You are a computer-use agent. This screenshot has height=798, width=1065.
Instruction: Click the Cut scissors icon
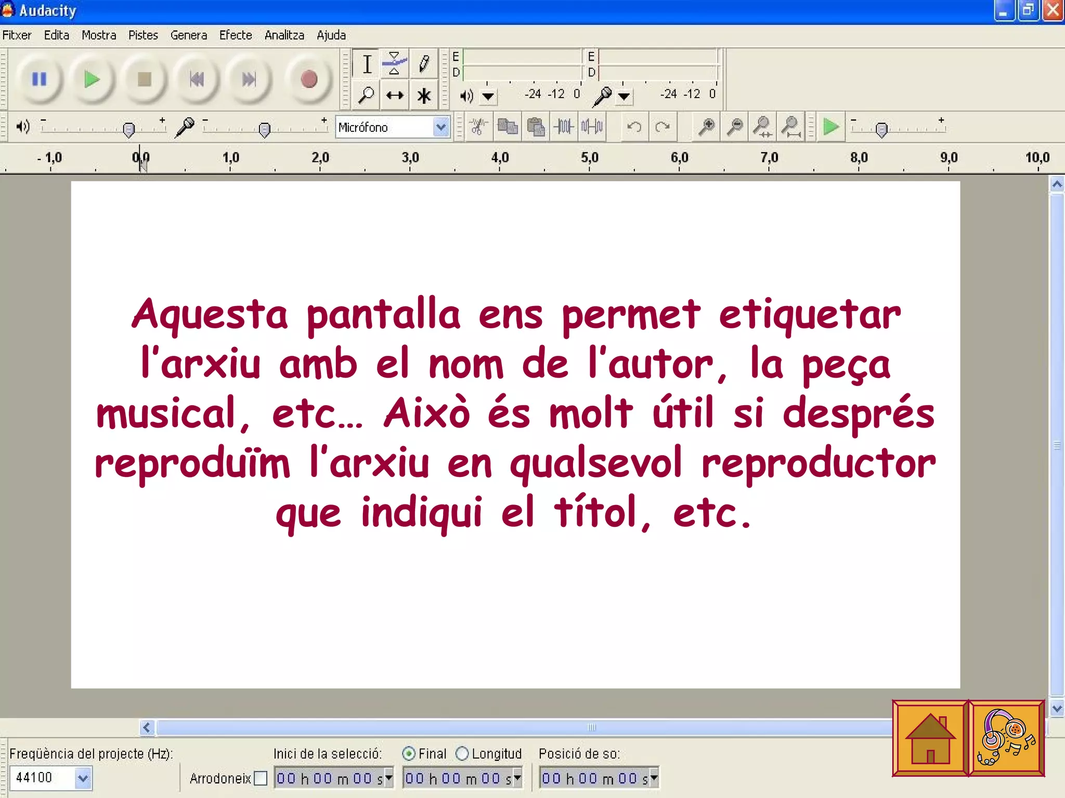478,127
